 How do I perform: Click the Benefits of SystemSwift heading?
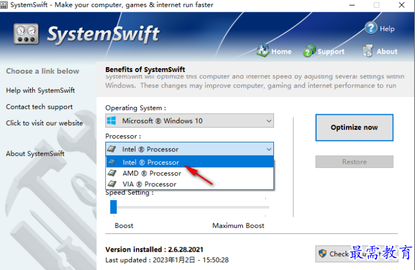tap(145, 70)
